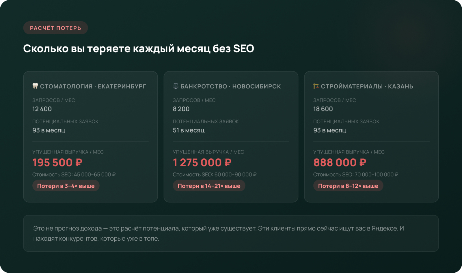
Task: Select the Стройматериалы · Казань card title
Action: [x=367, y=86]
